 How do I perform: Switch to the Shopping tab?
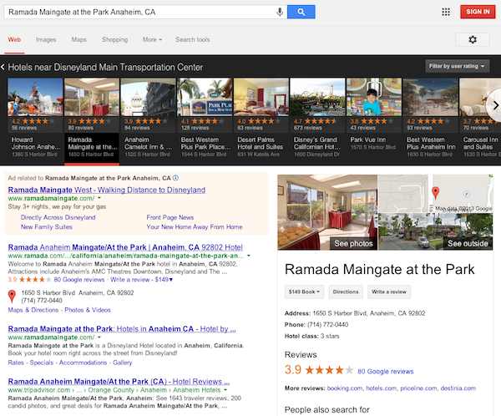pos(114,39)
